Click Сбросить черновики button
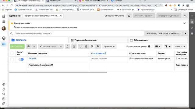Image resolution: width=195 pixels, height=109 pixels. (144, 16)
